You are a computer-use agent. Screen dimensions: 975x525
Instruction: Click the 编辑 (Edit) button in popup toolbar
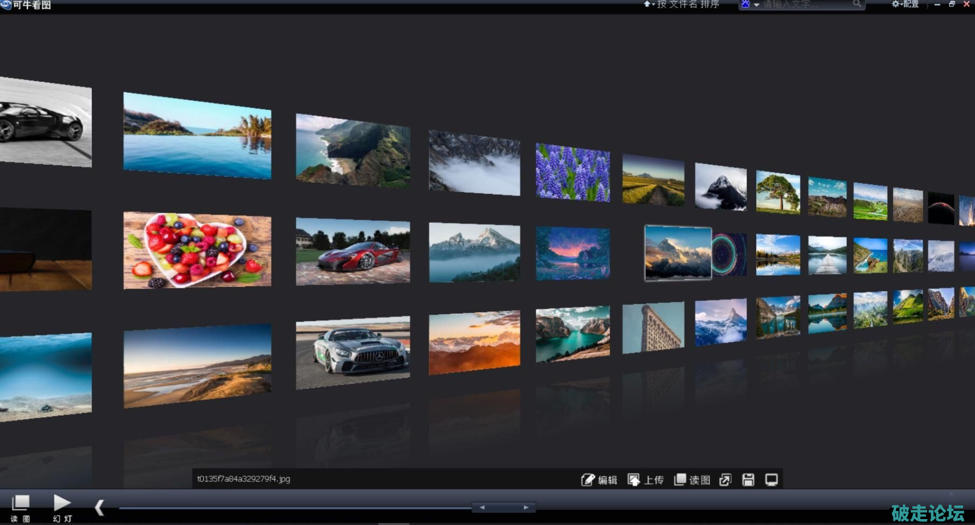pyautogui.click(x=599, y=480)
